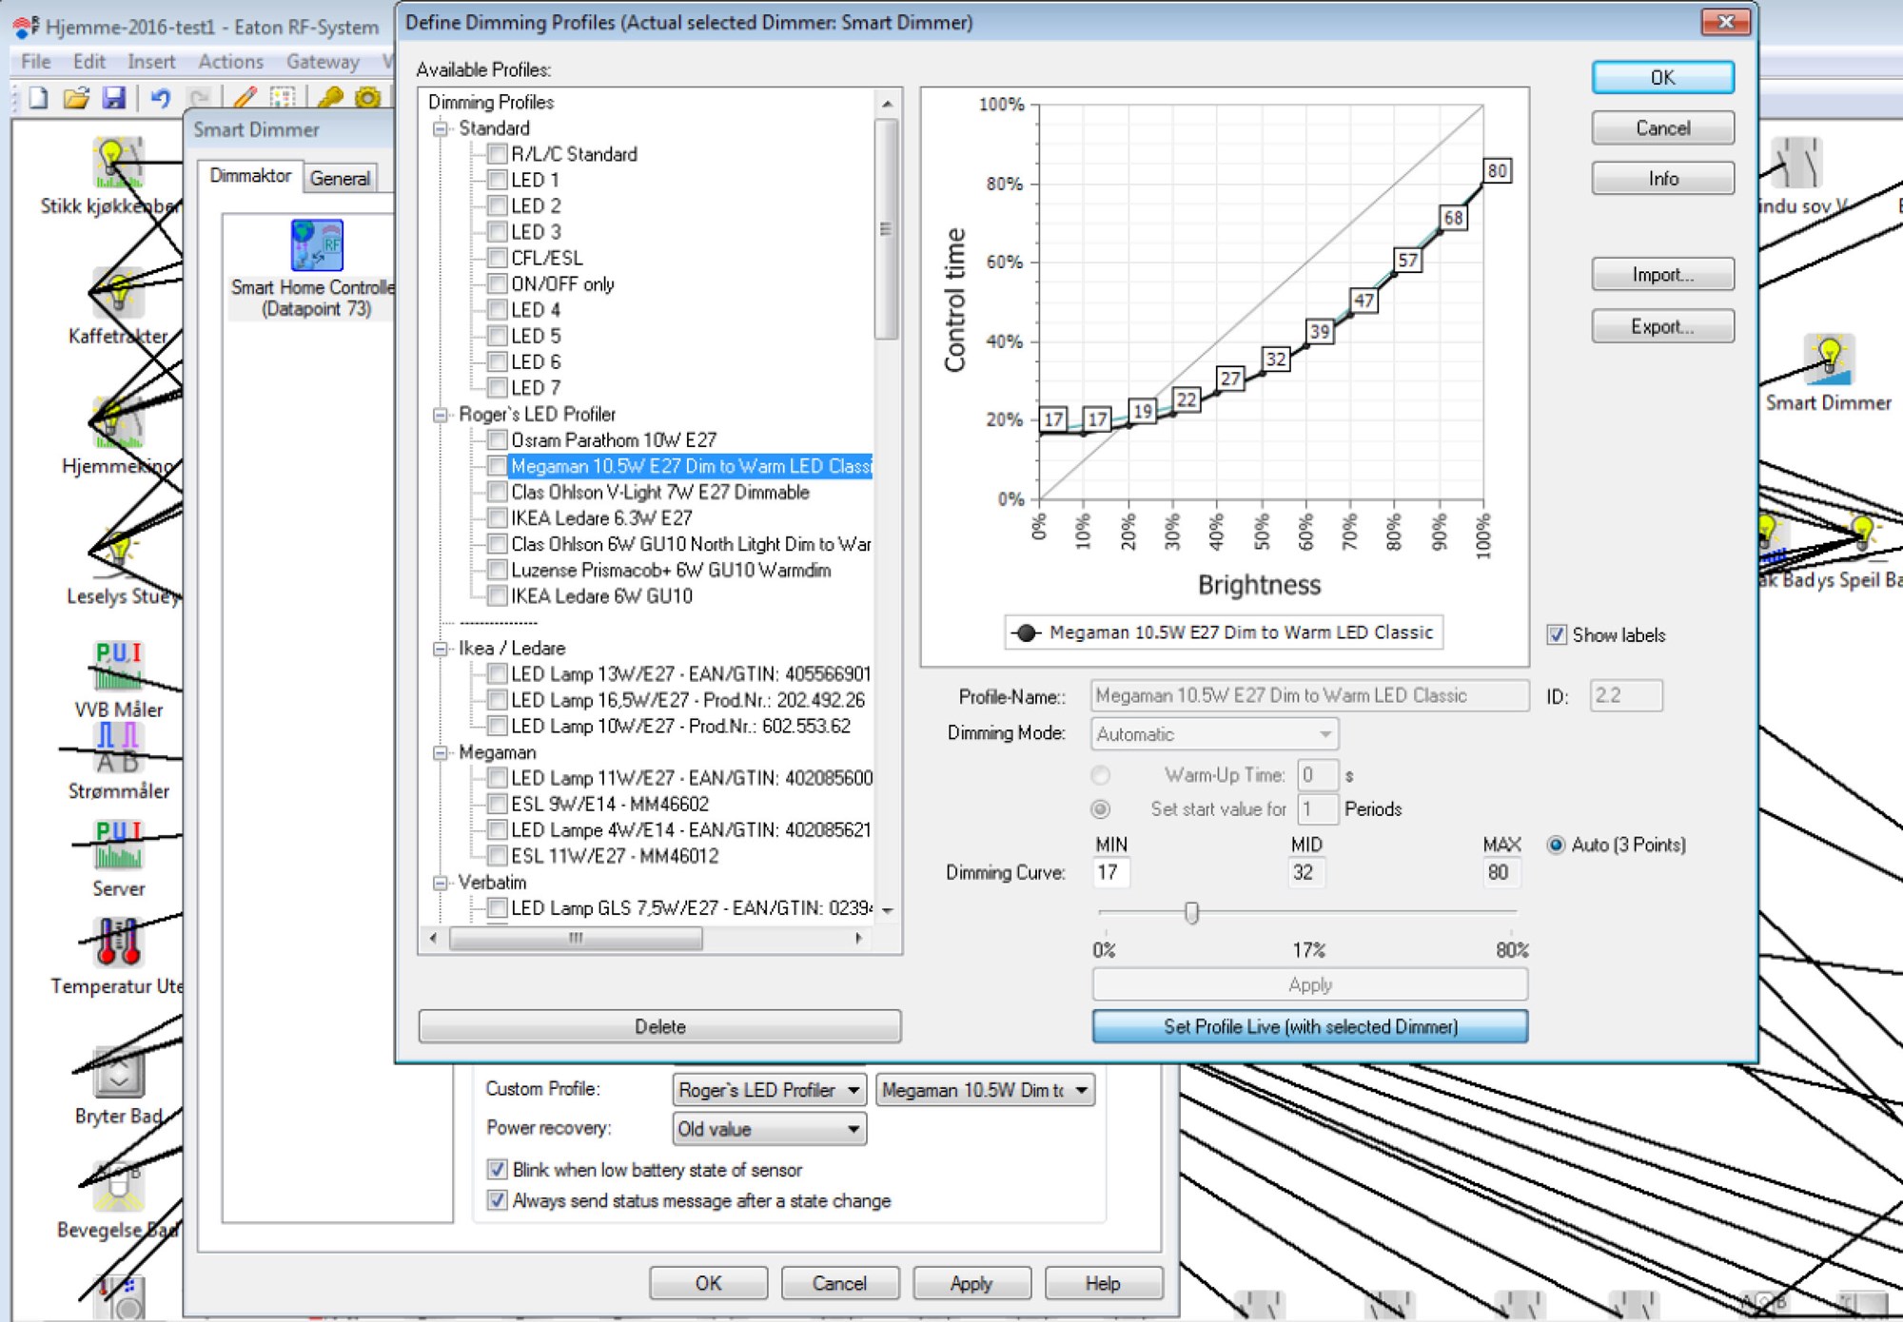Switch to the Dimmaktor tab
The width and height of the screenshot is (1903, 1322).
tap(250, 176)
